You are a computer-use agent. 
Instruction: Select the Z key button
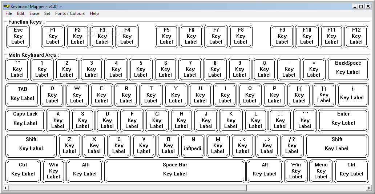[70, 146]
